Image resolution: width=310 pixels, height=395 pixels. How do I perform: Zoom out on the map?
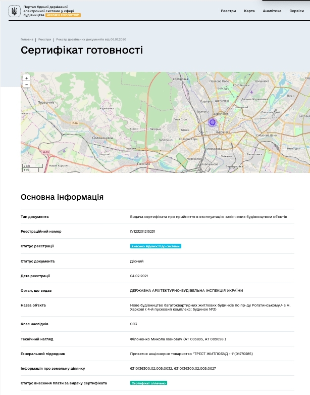[x=26, y=84]
